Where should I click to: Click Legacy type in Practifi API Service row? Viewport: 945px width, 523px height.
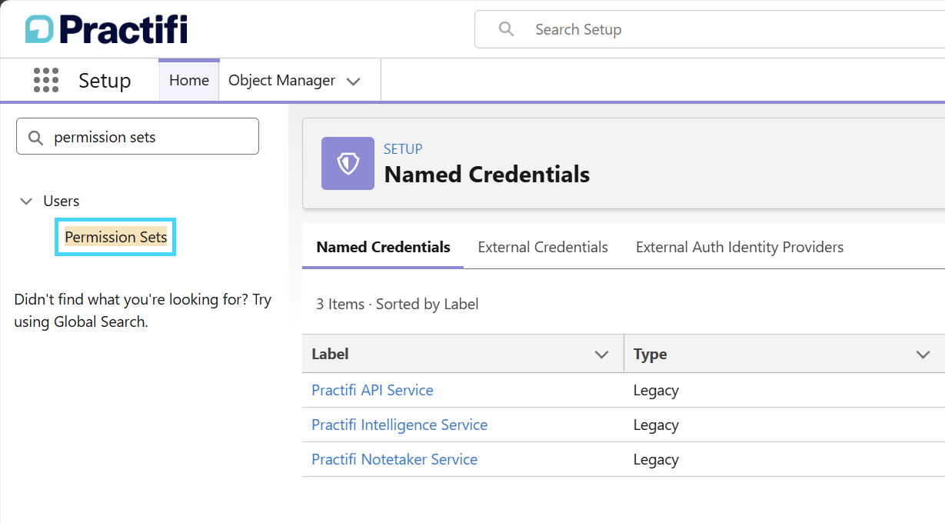pos(656,390)
